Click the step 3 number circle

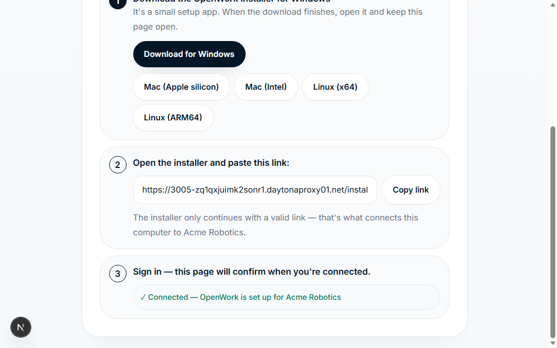117,274
